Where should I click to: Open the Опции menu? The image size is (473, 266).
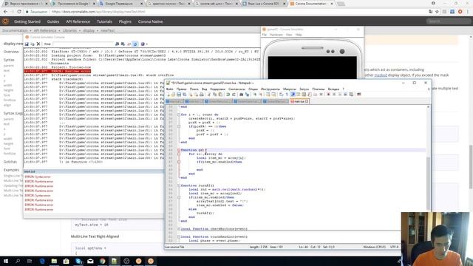253,89
